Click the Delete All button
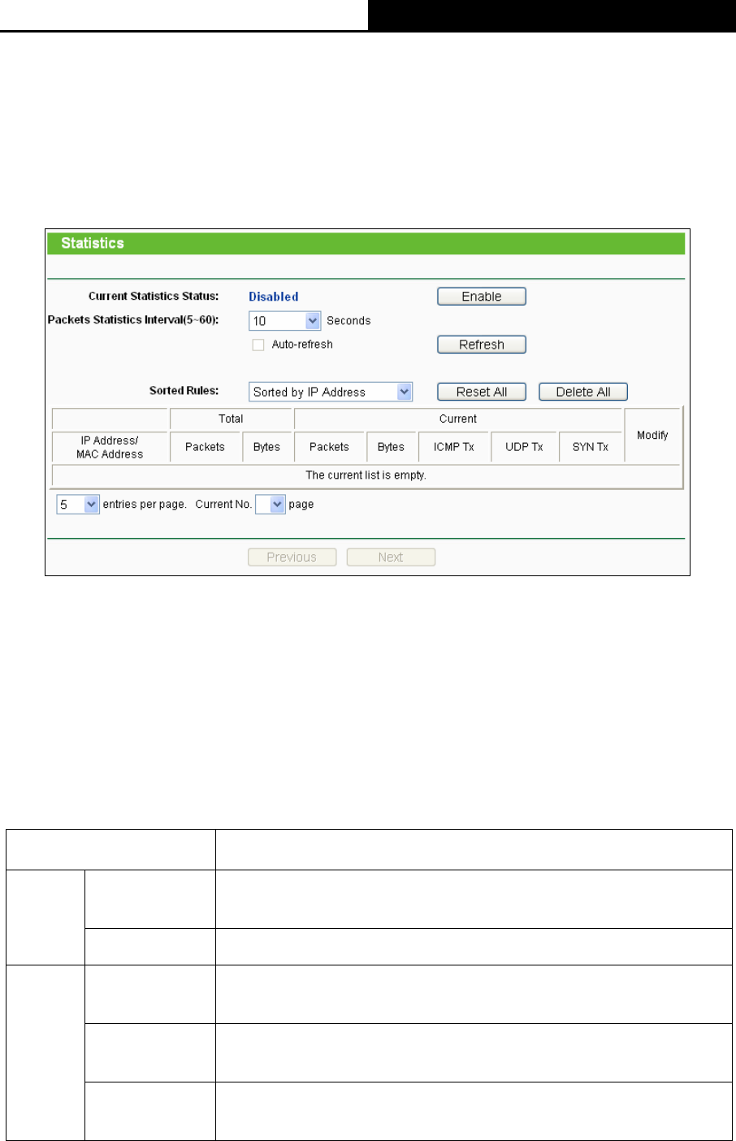The width and height of the screenshot is (736, 1141). pyautogui.click(x=583, y=392)
